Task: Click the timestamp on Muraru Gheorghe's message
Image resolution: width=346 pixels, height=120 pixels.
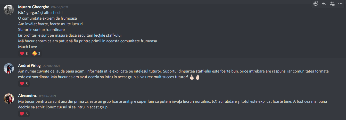Action: (60, 7)
